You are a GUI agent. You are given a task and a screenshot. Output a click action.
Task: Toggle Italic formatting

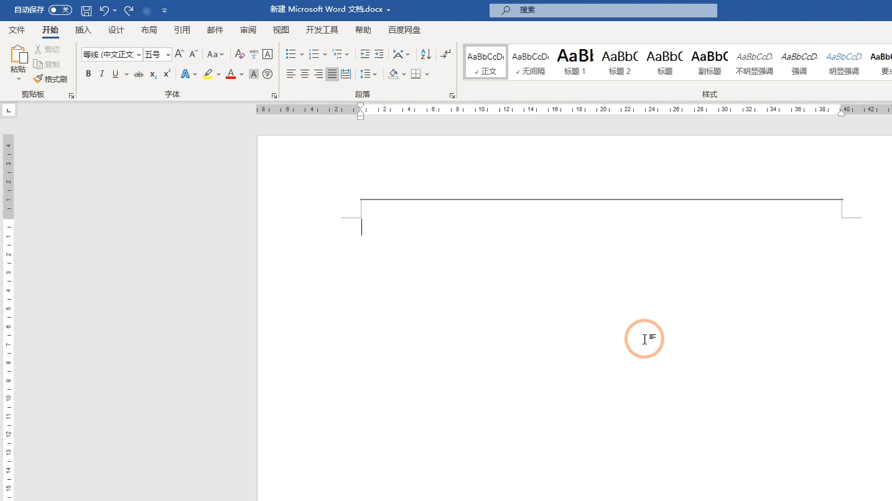coord(102,74)
